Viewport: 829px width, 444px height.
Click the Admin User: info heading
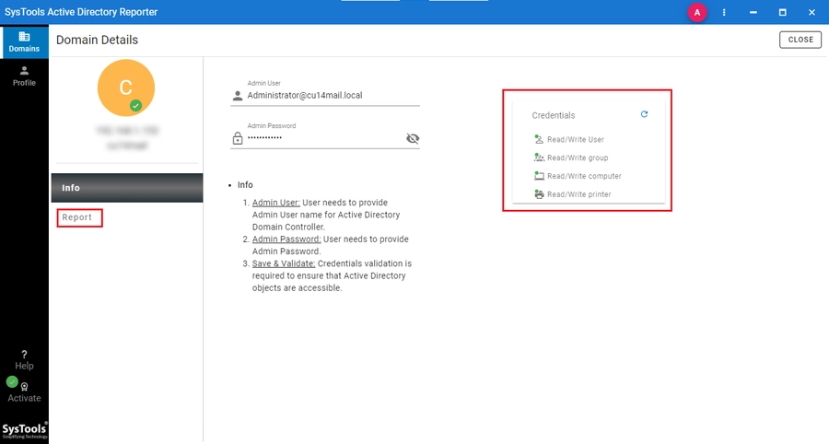click(276, 203)
